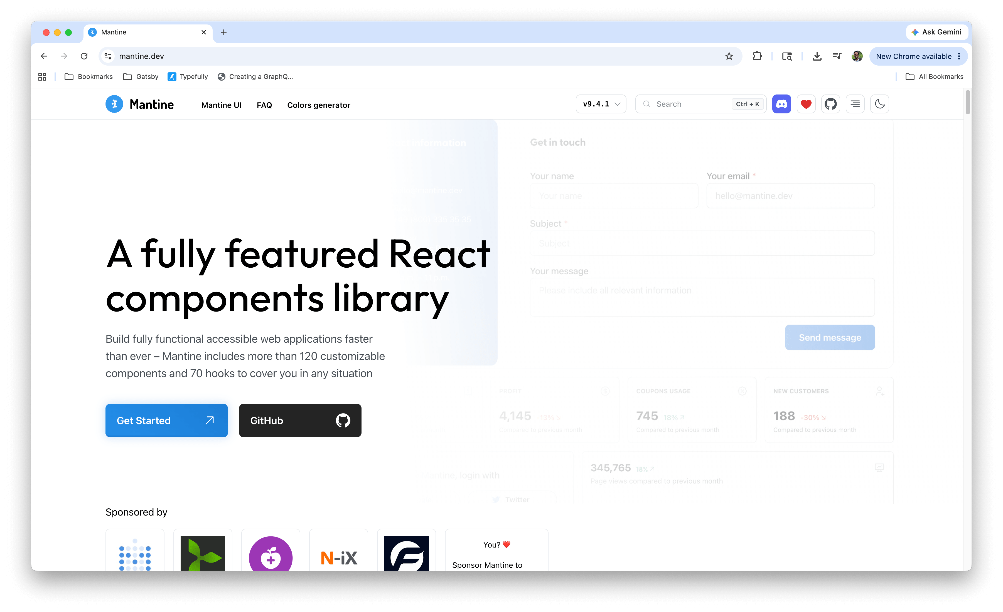This screenshot has height=612, width=1003.
Task: Open the Chrome profile avatar
Action: point(857,56)
